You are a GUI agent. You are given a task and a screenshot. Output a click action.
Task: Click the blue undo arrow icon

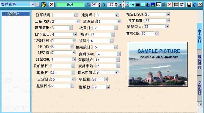click(195, 5)
